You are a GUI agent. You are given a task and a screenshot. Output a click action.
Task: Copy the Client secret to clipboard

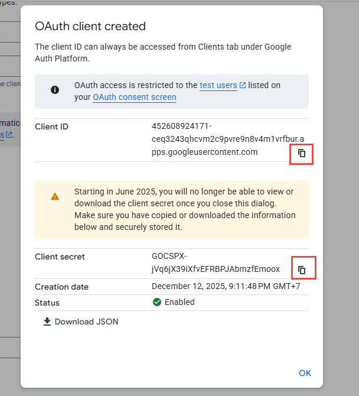(302, 270)
